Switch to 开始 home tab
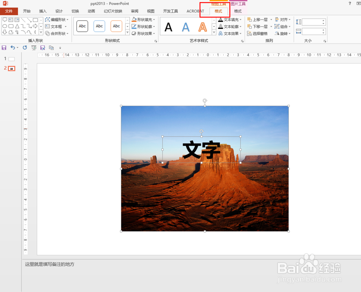 point(27,11)
